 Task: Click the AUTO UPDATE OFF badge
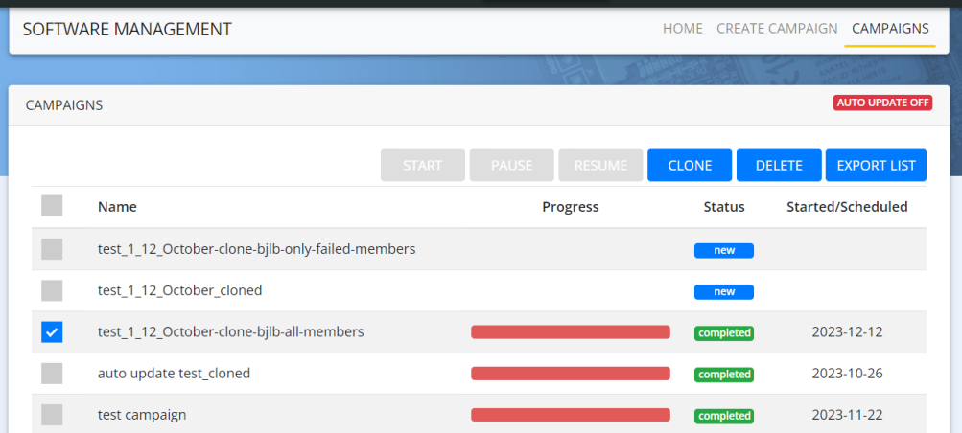pos(882,103)
